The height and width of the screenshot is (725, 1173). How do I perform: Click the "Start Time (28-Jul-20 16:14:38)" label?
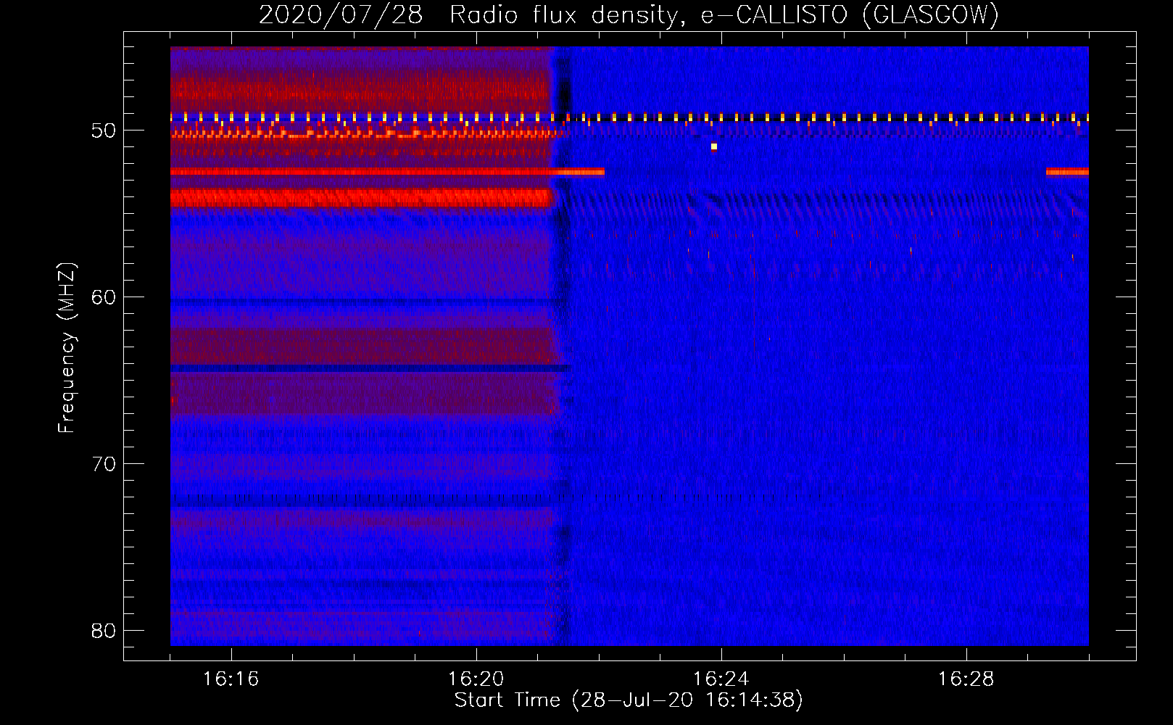tap(629, 700)
